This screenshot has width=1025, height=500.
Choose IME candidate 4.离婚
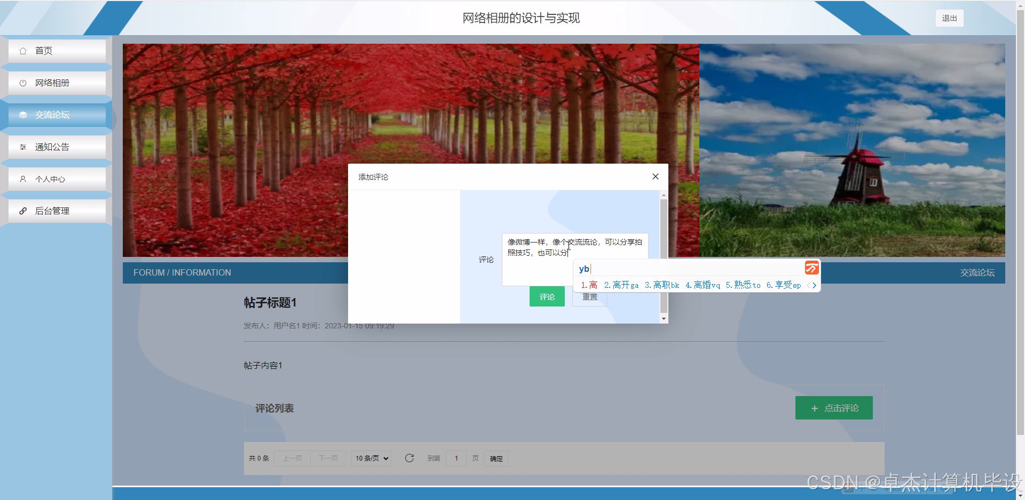[x=703, y=285]
